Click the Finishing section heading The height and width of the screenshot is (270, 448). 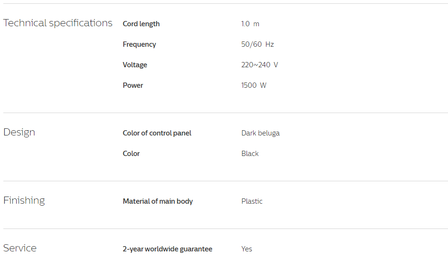pyautogui.click(x=24, y=201)
